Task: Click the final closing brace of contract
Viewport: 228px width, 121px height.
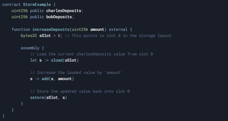Action: tap(3, 116)
